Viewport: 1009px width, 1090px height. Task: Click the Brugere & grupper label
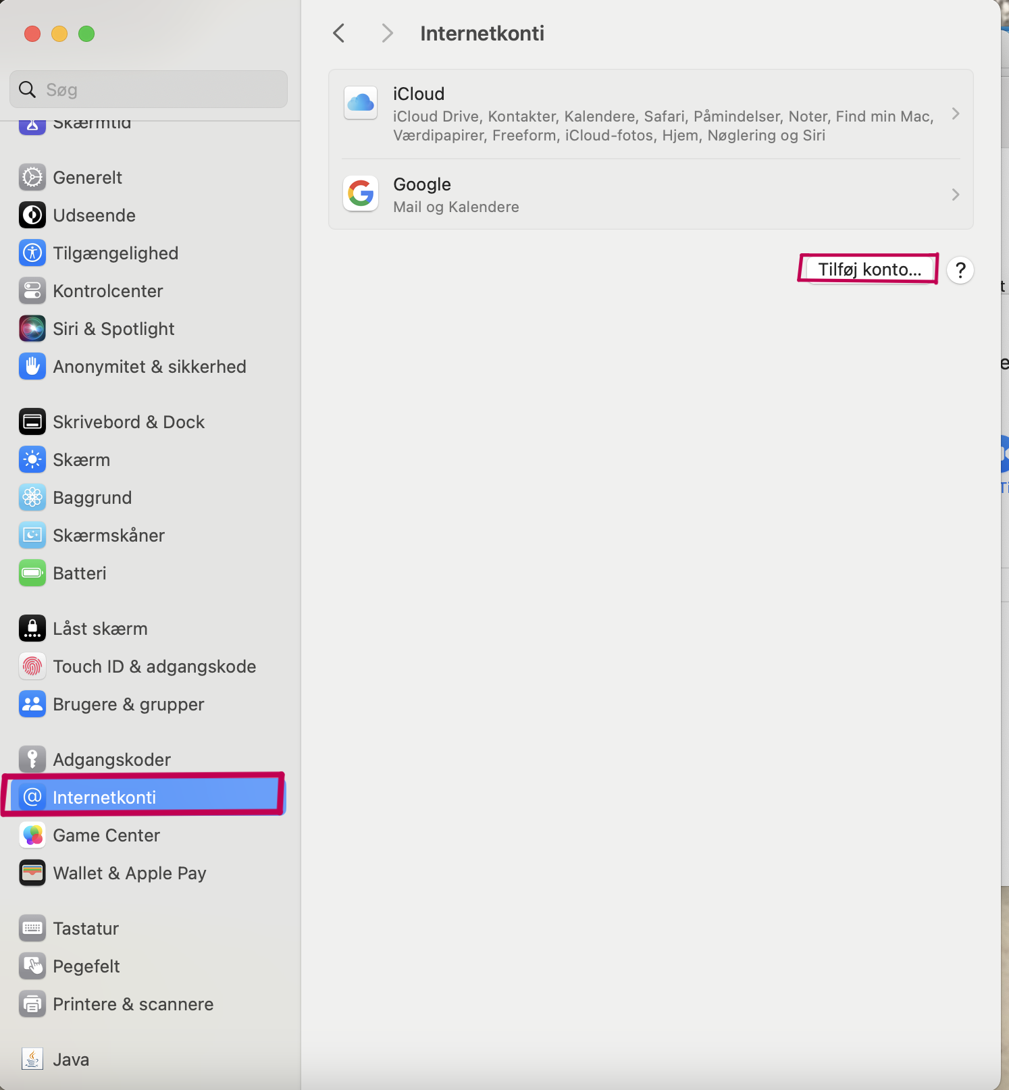[x=128, y=704]
